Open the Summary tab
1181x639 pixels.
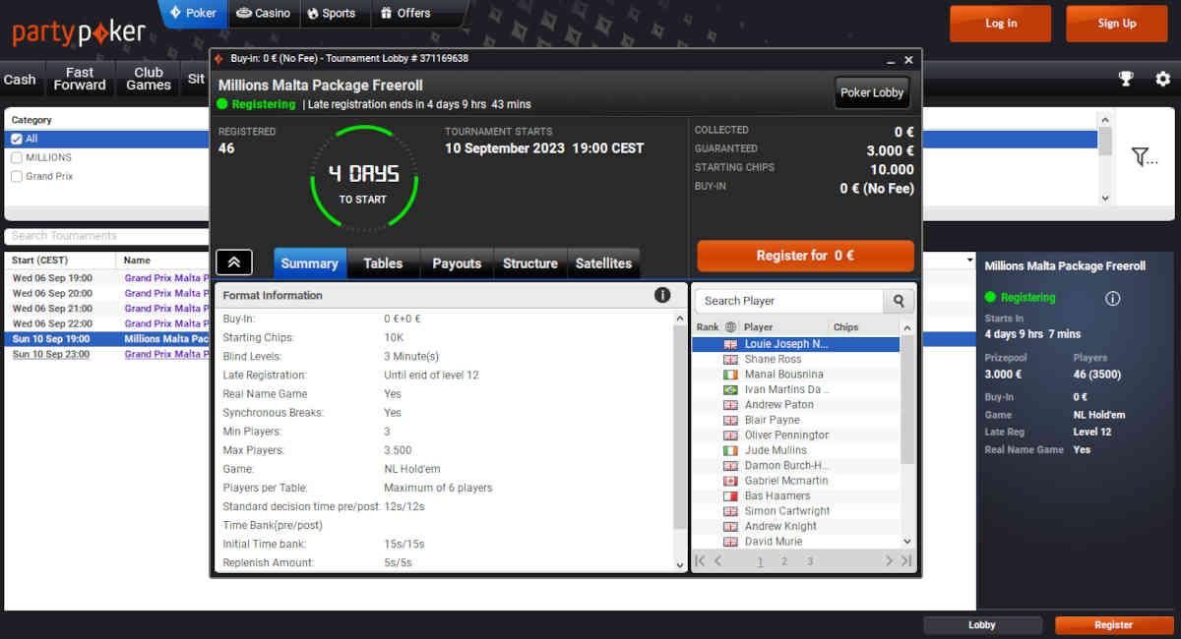[x=309, y=263]
